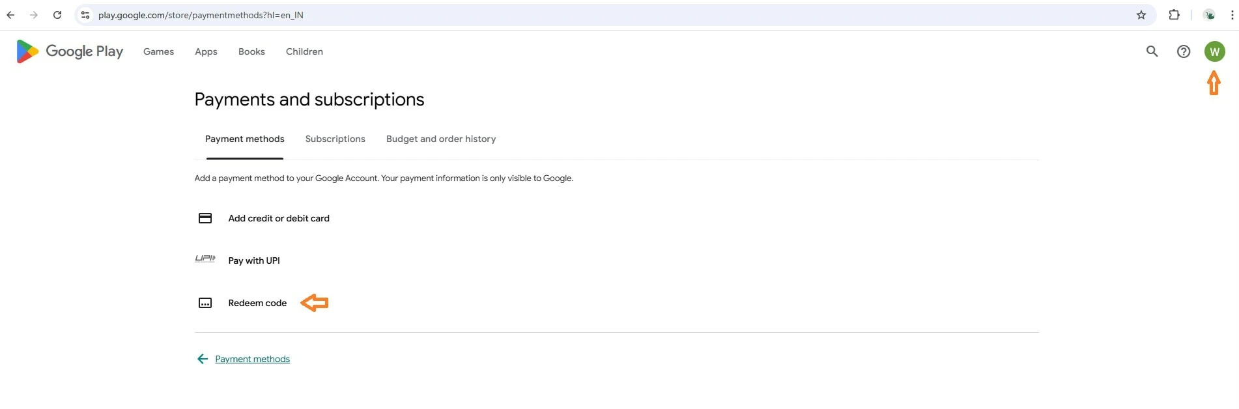Click the back arrow beside Payment methods link

coord(203,359)
